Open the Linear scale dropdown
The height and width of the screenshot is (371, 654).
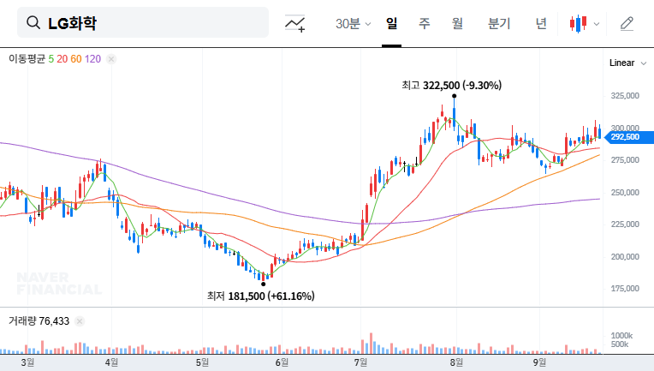(x=627, y=63)
